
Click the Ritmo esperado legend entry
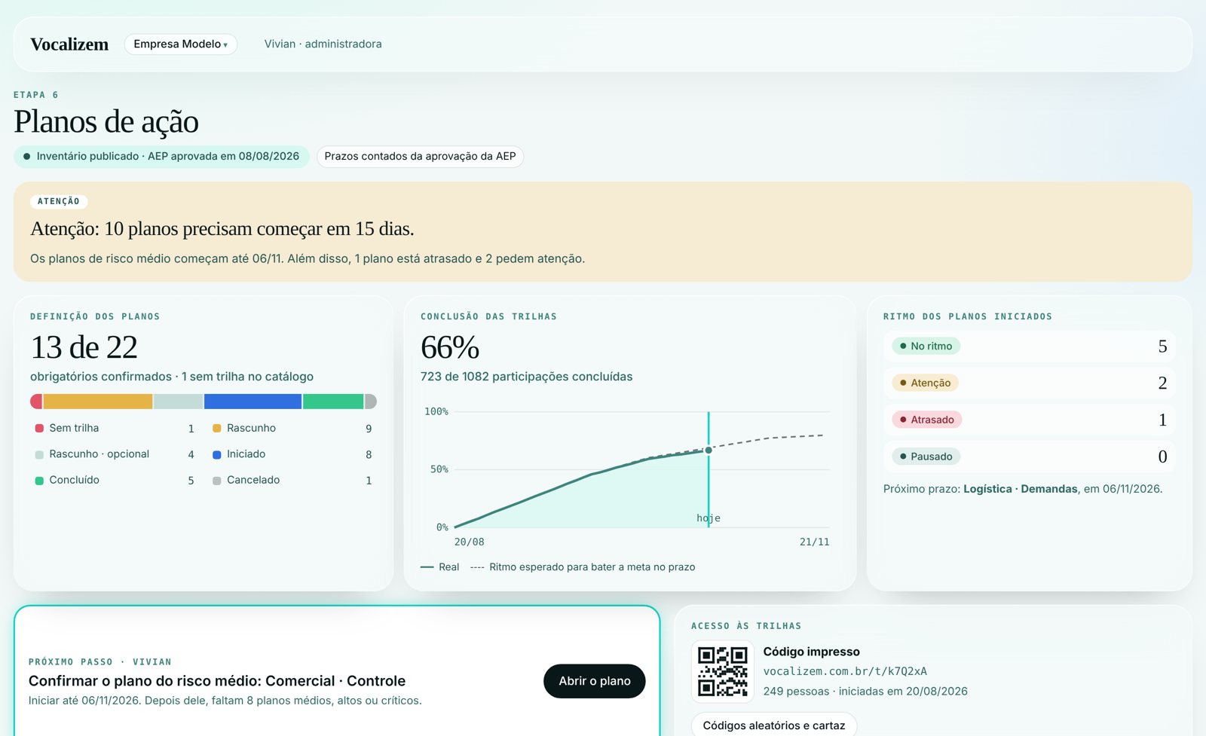click(583, 567)
